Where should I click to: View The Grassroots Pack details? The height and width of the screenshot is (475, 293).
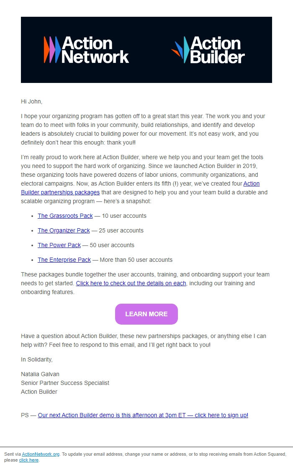tap(65, 216)
